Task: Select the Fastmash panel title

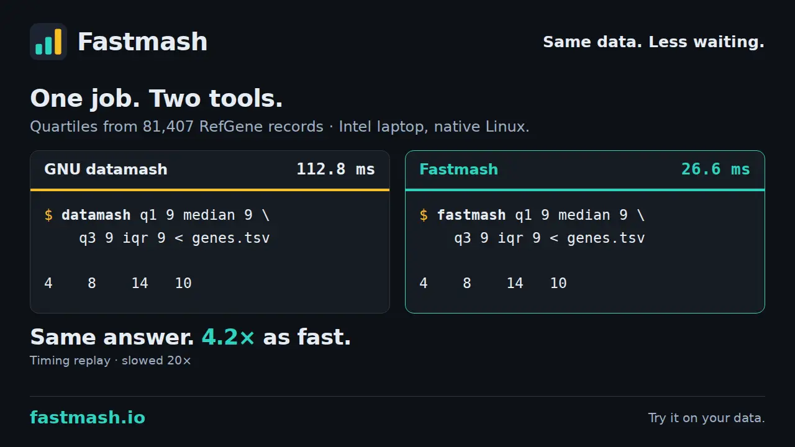Action: (458, 169)
